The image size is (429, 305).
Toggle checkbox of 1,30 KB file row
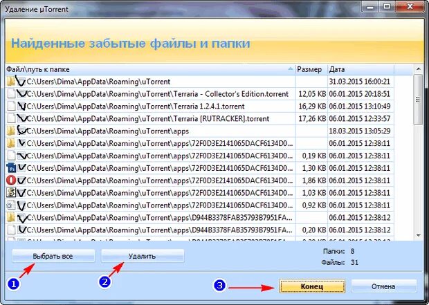click(x=21, y=168)
